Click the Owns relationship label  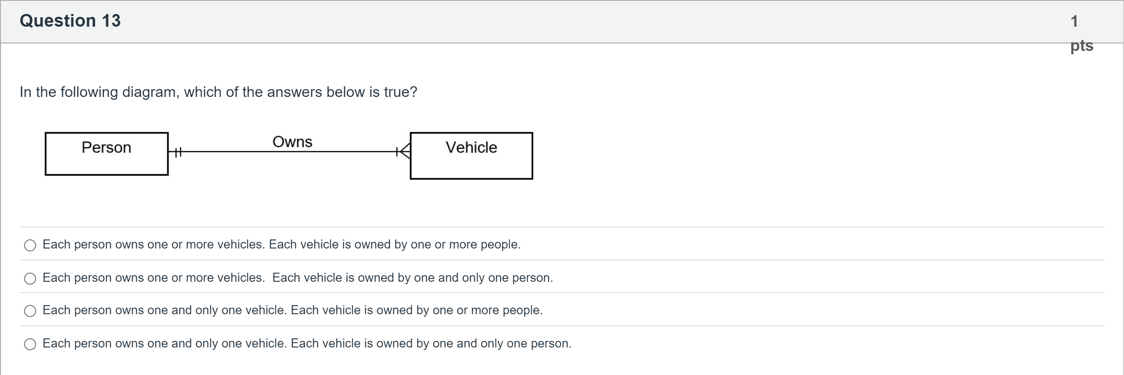(x=292, y=141)
